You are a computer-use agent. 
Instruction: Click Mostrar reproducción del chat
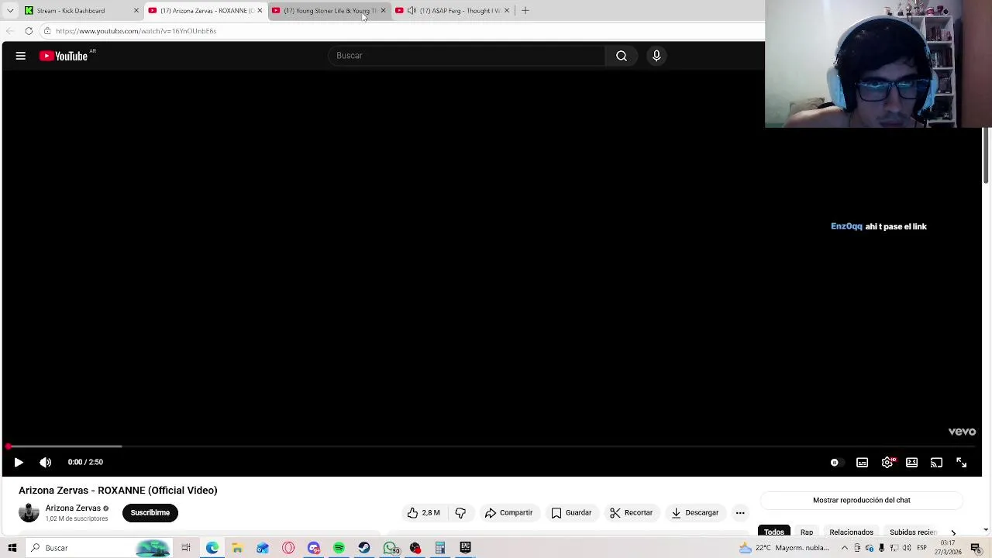tap(862, 501)
